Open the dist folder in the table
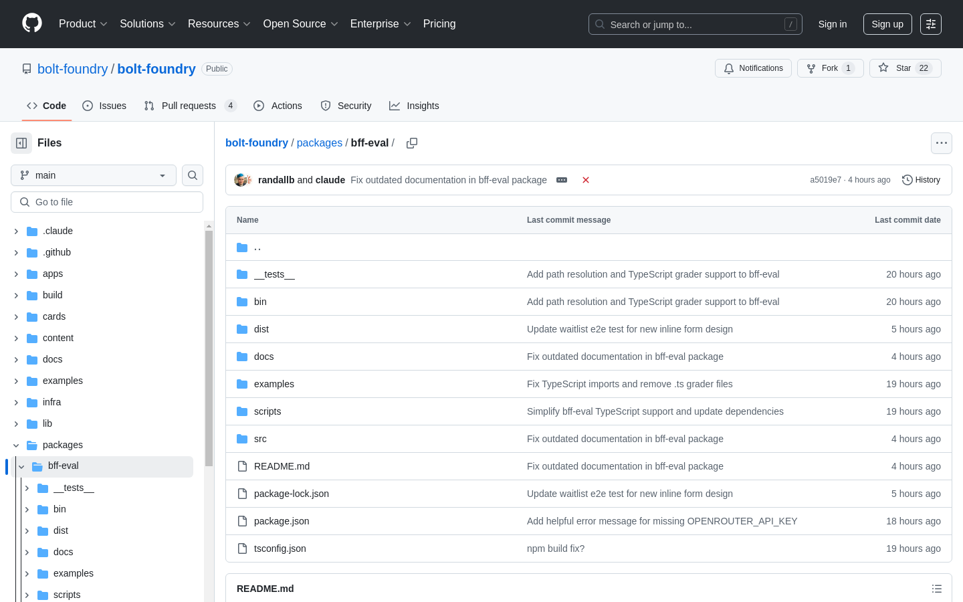 tap(261, 329)
